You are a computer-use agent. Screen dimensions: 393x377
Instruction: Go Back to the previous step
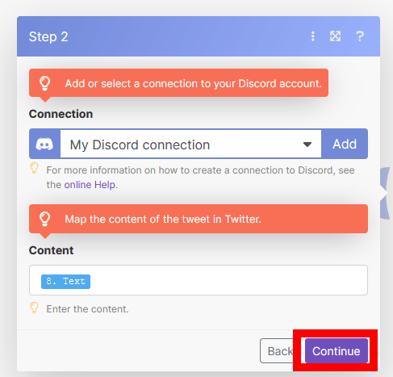point(277,351)
